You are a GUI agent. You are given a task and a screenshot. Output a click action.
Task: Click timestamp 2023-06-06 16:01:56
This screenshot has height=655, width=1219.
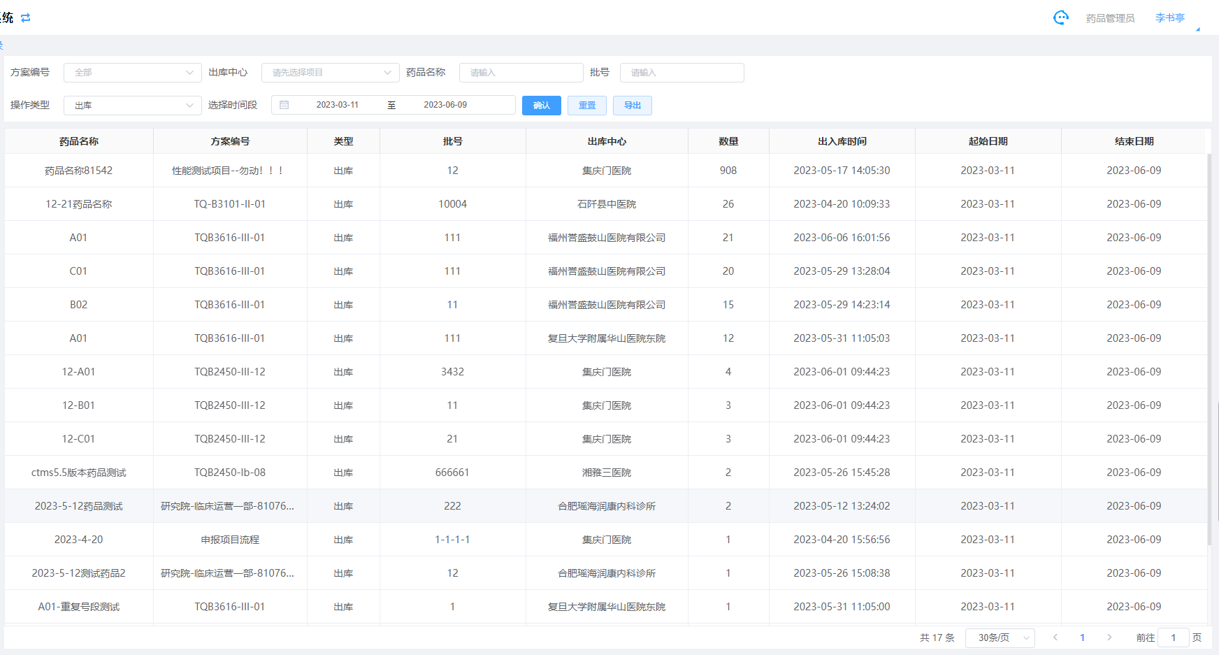(x=842, y=238)
